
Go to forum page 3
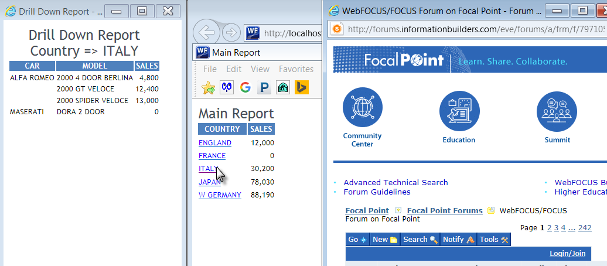click(556, 228)
